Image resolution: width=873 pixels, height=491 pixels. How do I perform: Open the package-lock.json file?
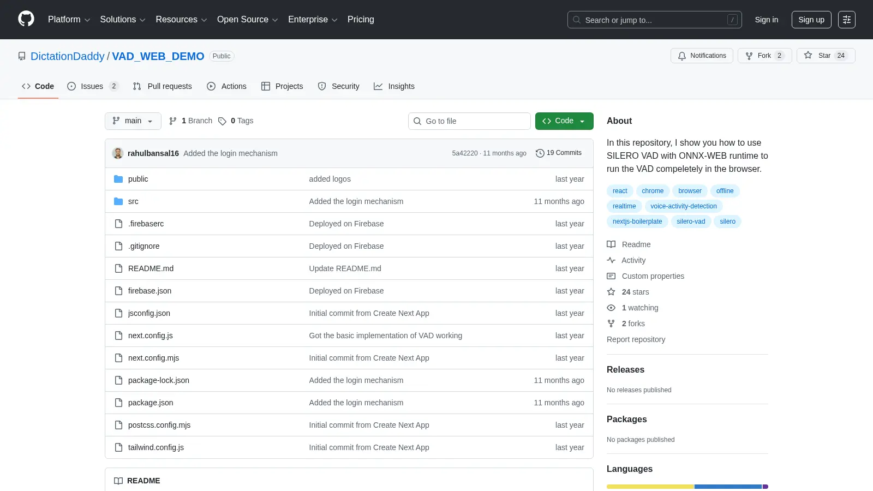tap(159, 380)
